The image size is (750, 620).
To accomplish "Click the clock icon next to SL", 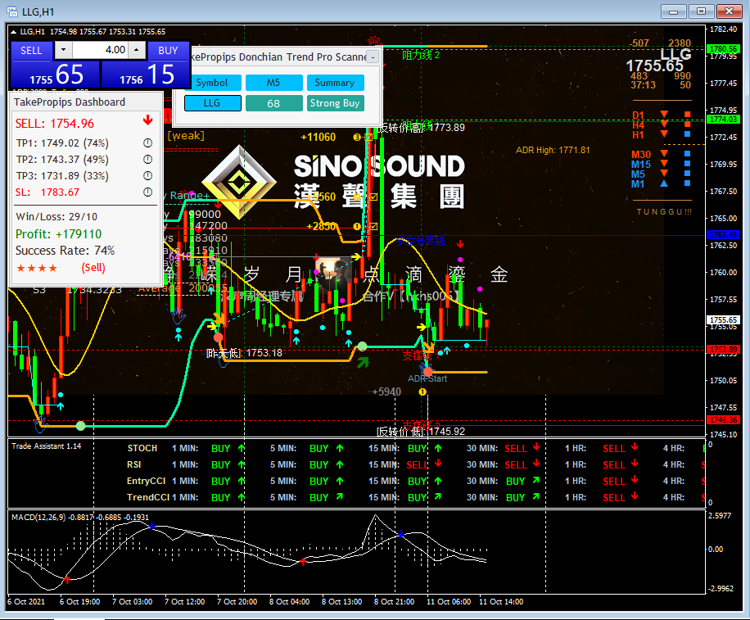I will (148, 192).
